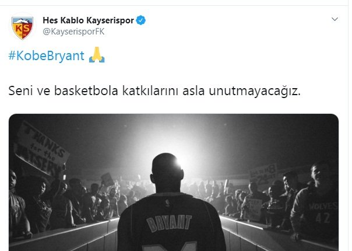Visit the @KayserisporFK handle link
Screen dimensions: 352x251
coord(73,32)
